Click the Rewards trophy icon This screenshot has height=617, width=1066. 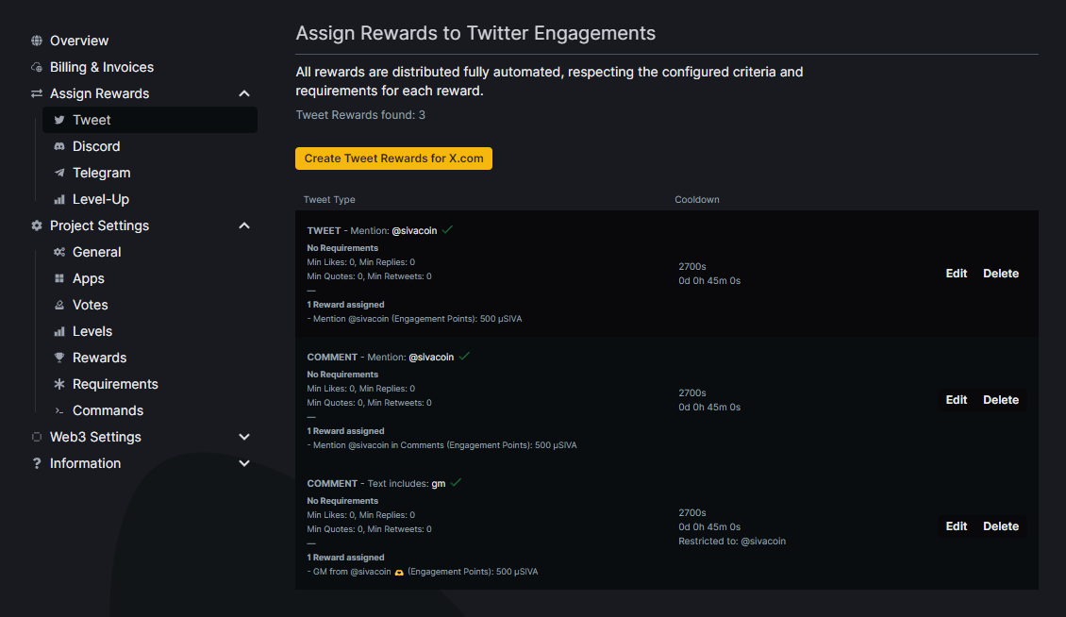tap(59, 358)
